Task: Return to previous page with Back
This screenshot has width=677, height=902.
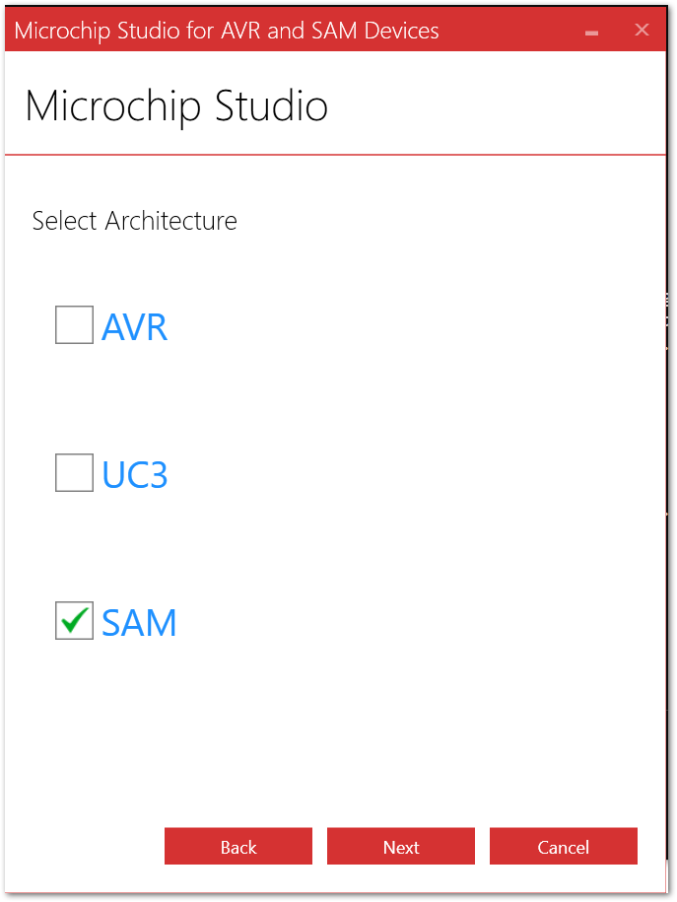Action: coord(238,846)
